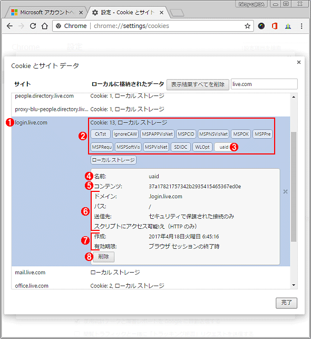Close the Cookie and site data dialog
Screen dimensions: 311x339
click(299, 62)
